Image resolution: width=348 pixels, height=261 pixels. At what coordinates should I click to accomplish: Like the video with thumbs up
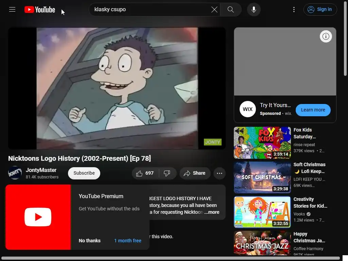point(145,173)
